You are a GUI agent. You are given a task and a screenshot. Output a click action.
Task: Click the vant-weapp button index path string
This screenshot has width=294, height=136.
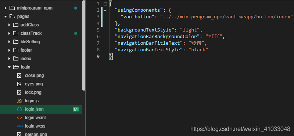pos(226,16)
